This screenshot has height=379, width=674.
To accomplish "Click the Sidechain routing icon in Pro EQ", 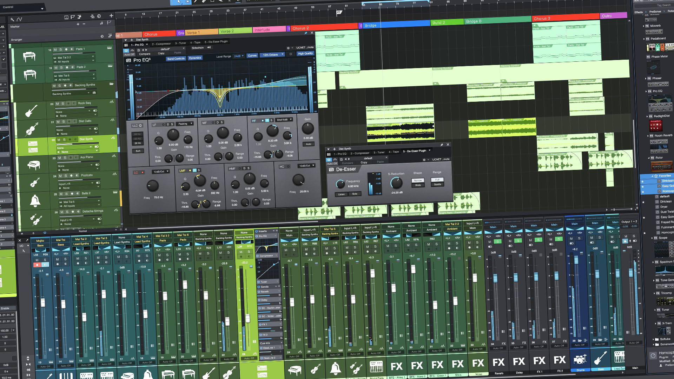I will [x=209, y=47].
